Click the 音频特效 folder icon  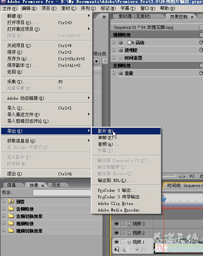(x=11, y=209)
